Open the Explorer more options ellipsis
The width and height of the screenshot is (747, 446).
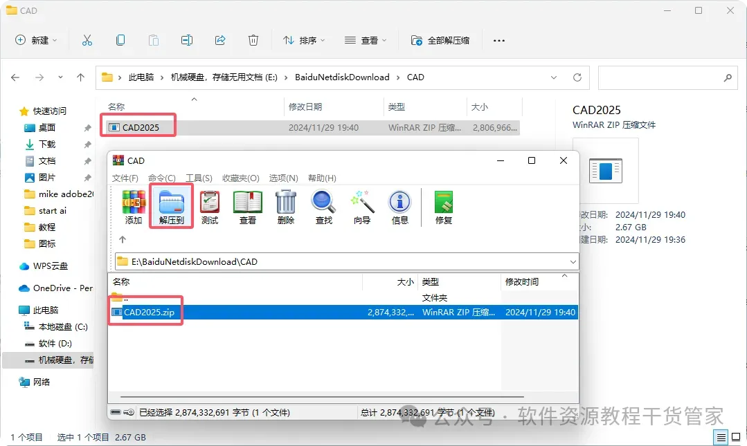point(498,41)
